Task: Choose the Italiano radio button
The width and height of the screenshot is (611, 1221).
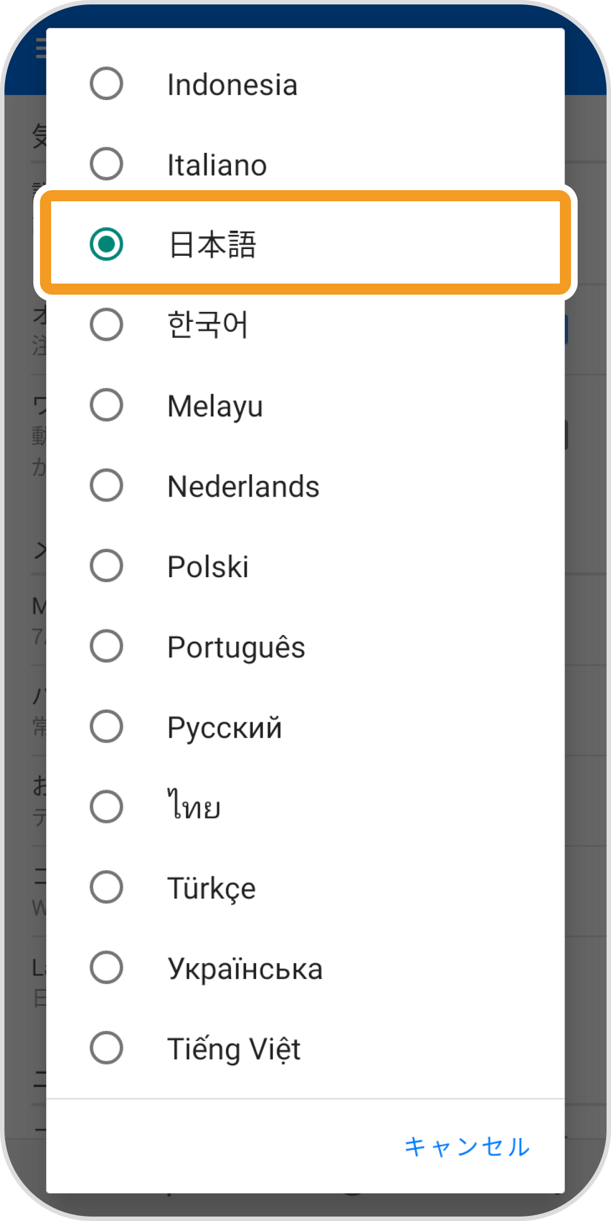Action: tap(106, 164)
